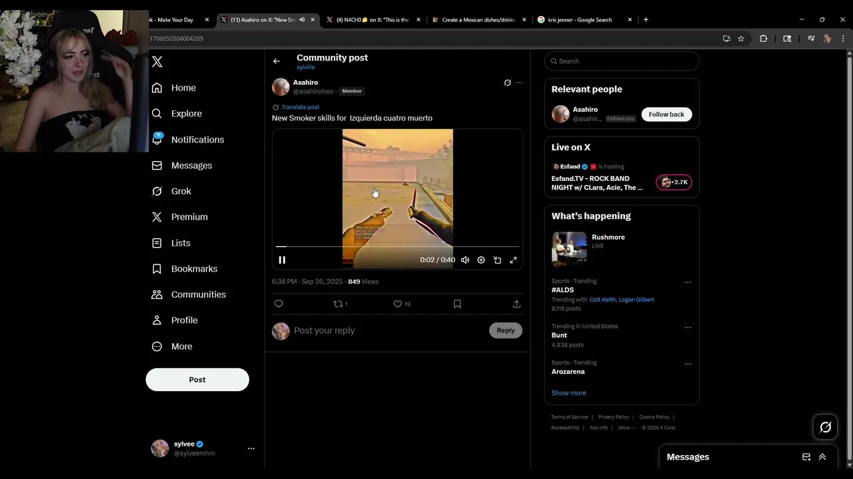This screenshot has height=479, width=853.
Task: Click Follow back for Asahiro
Action: [x=666, y=114]
